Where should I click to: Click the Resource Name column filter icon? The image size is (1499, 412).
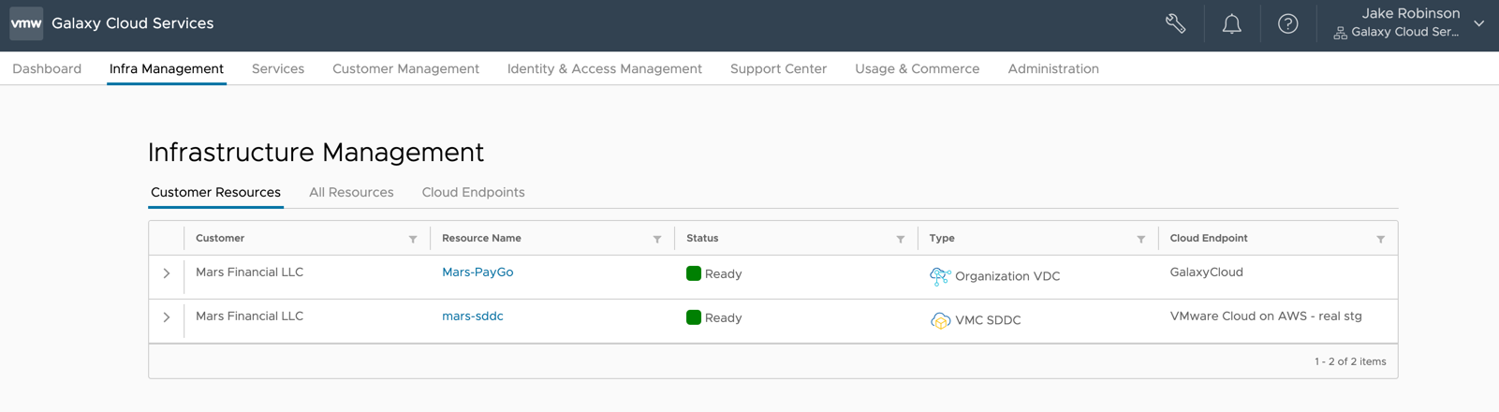(x=657, y=239)
